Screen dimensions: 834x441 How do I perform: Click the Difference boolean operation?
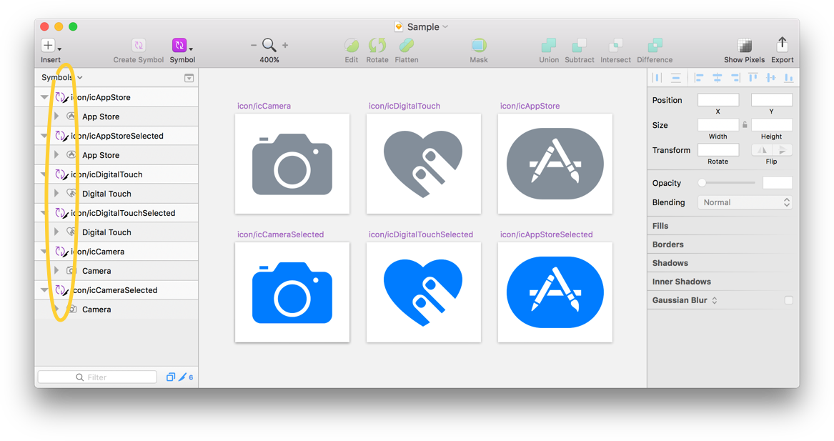[x=655, y=45]
